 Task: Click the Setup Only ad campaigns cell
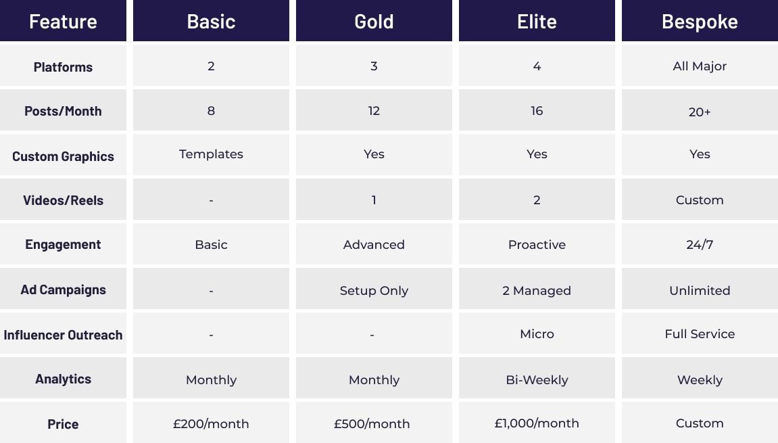pyautogui.click(x=374, y=289)
